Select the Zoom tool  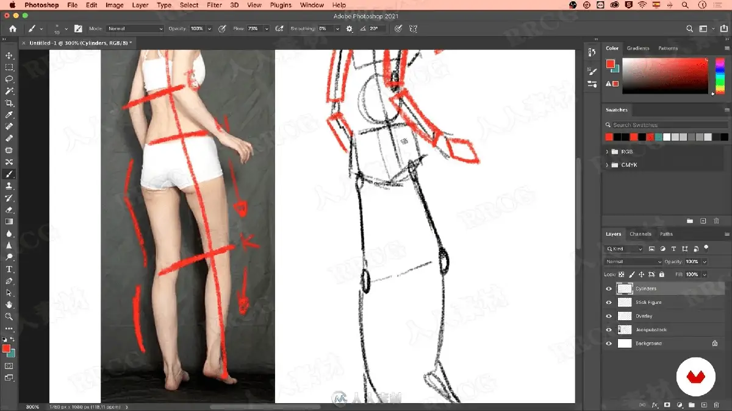tap(9, 317)
